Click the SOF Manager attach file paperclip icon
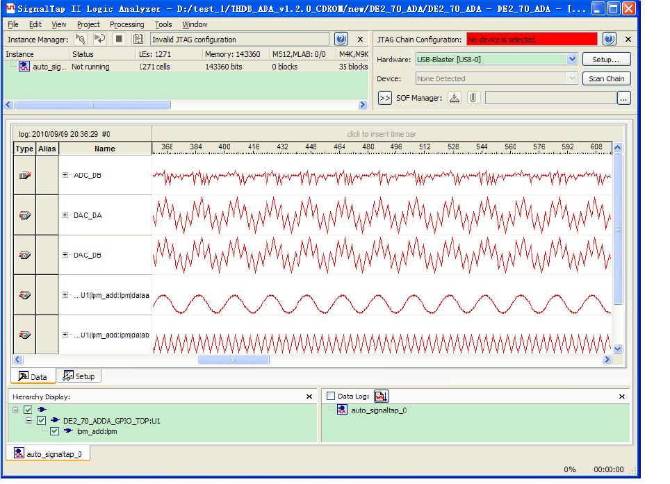 click(473, 98)
